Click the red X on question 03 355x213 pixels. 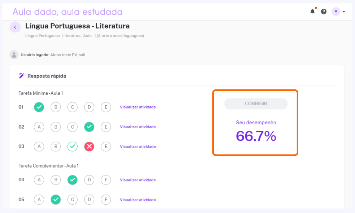coord(89,146)
